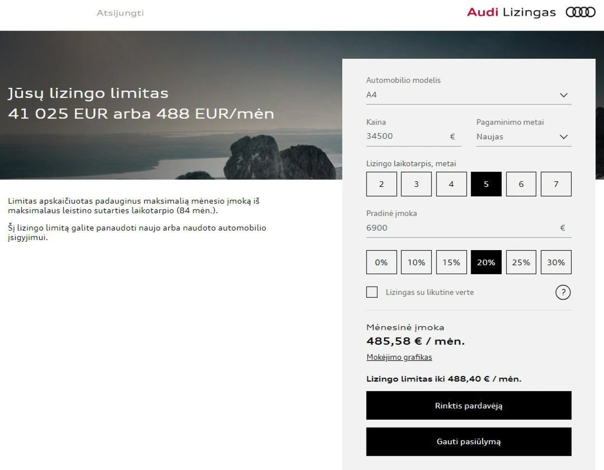Log out via Atsijungti
The height and width of the screenshot is (470, 604).
click(x=120, y=13)
